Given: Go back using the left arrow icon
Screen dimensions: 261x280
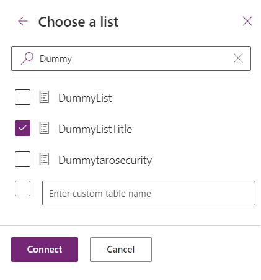Looking at the screenshot, I should 23,21.
